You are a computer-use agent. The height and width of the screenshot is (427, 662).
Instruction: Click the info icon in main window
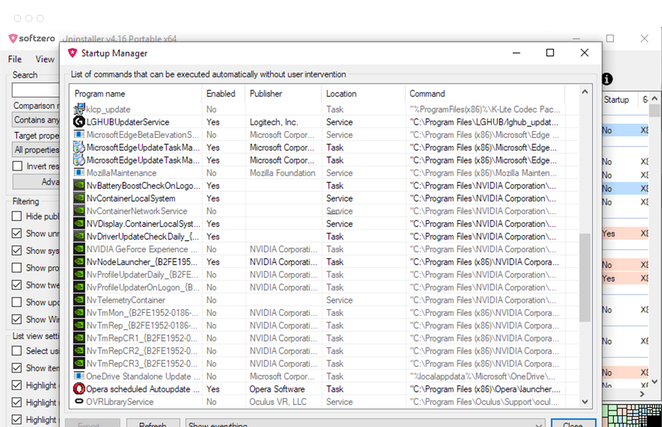point(607,79)
